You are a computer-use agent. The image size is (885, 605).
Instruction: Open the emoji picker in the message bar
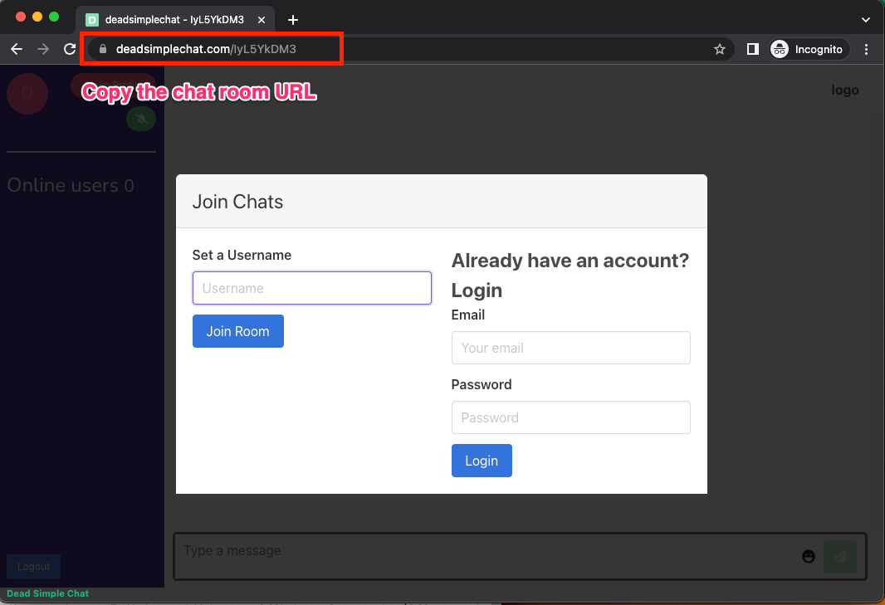809,556
